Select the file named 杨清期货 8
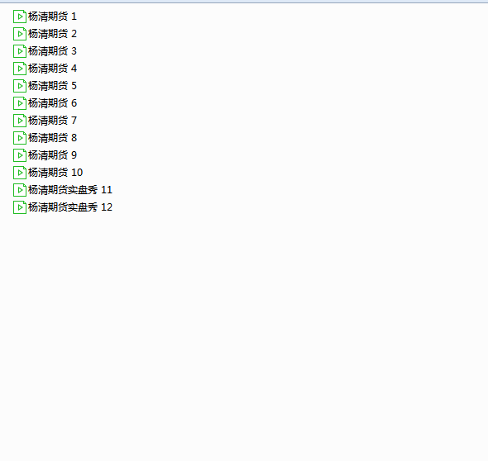This screenshot has width=488, height=461. pyautogui.click(x=45, y=138)
